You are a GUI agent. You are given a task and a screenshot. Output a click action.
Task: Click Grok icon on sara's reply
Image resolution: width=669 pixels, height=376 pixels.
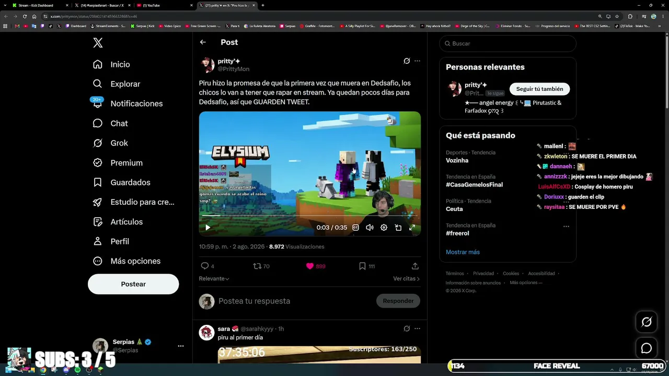407,328
